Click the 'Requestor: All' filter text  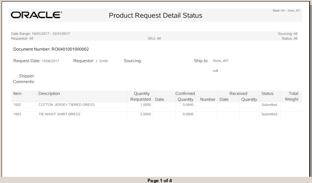coord(22,38)
